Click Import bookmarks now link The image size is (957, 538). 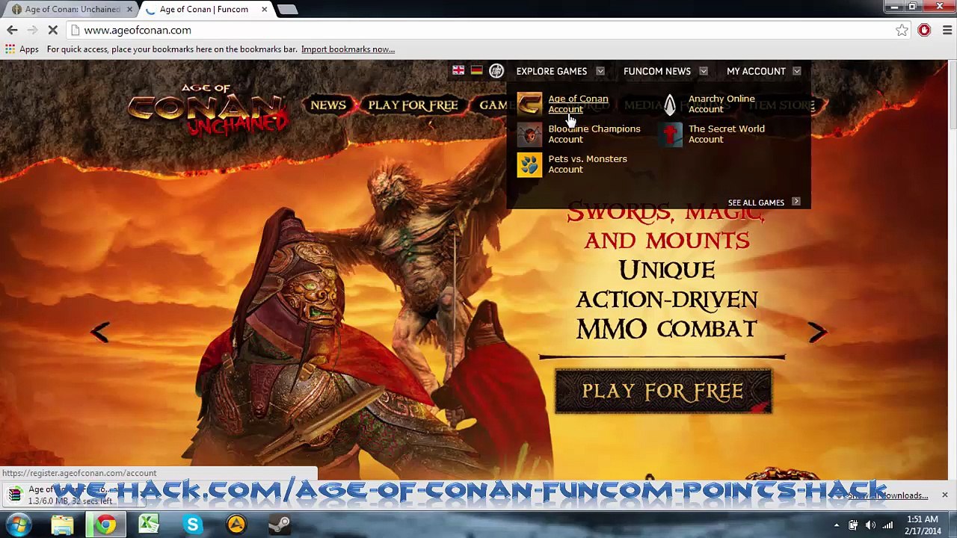point(348,49)
